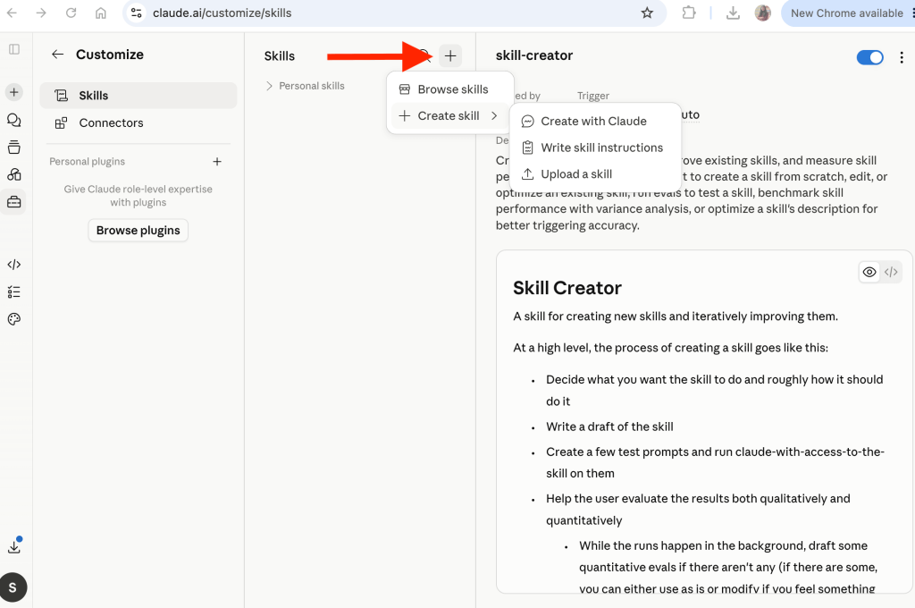Click the download icon with blue dot
Image resolution: width=915 pixels, height=608 pixels.
click(x=14, y=546)
